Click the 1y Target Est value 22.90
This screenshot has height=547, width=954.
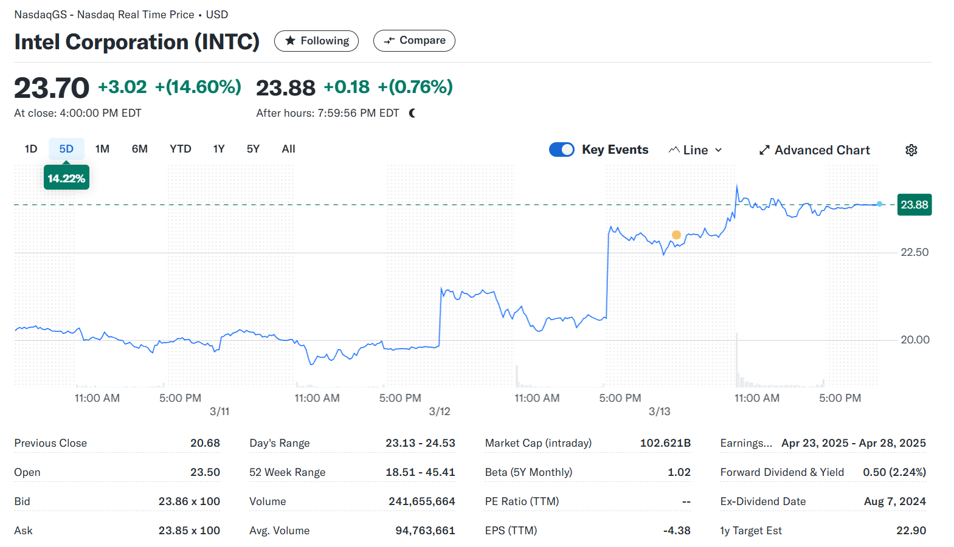tap(911, 531)
